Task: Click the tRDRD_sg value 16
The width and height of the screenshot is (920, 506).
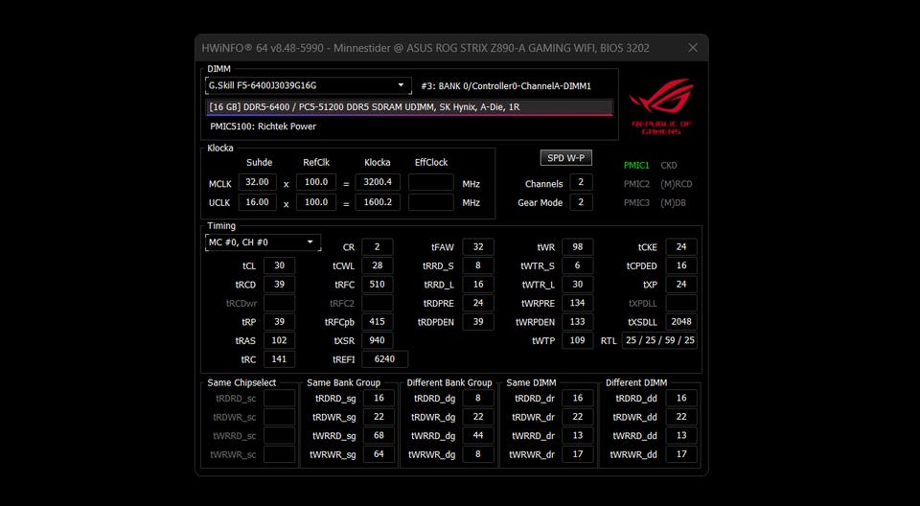Action: (379, 398)
